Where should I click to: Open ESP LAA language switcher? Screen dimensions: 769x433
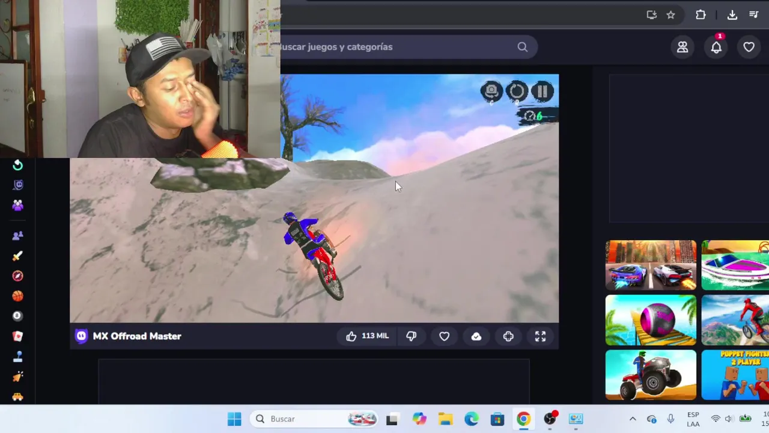693,419
